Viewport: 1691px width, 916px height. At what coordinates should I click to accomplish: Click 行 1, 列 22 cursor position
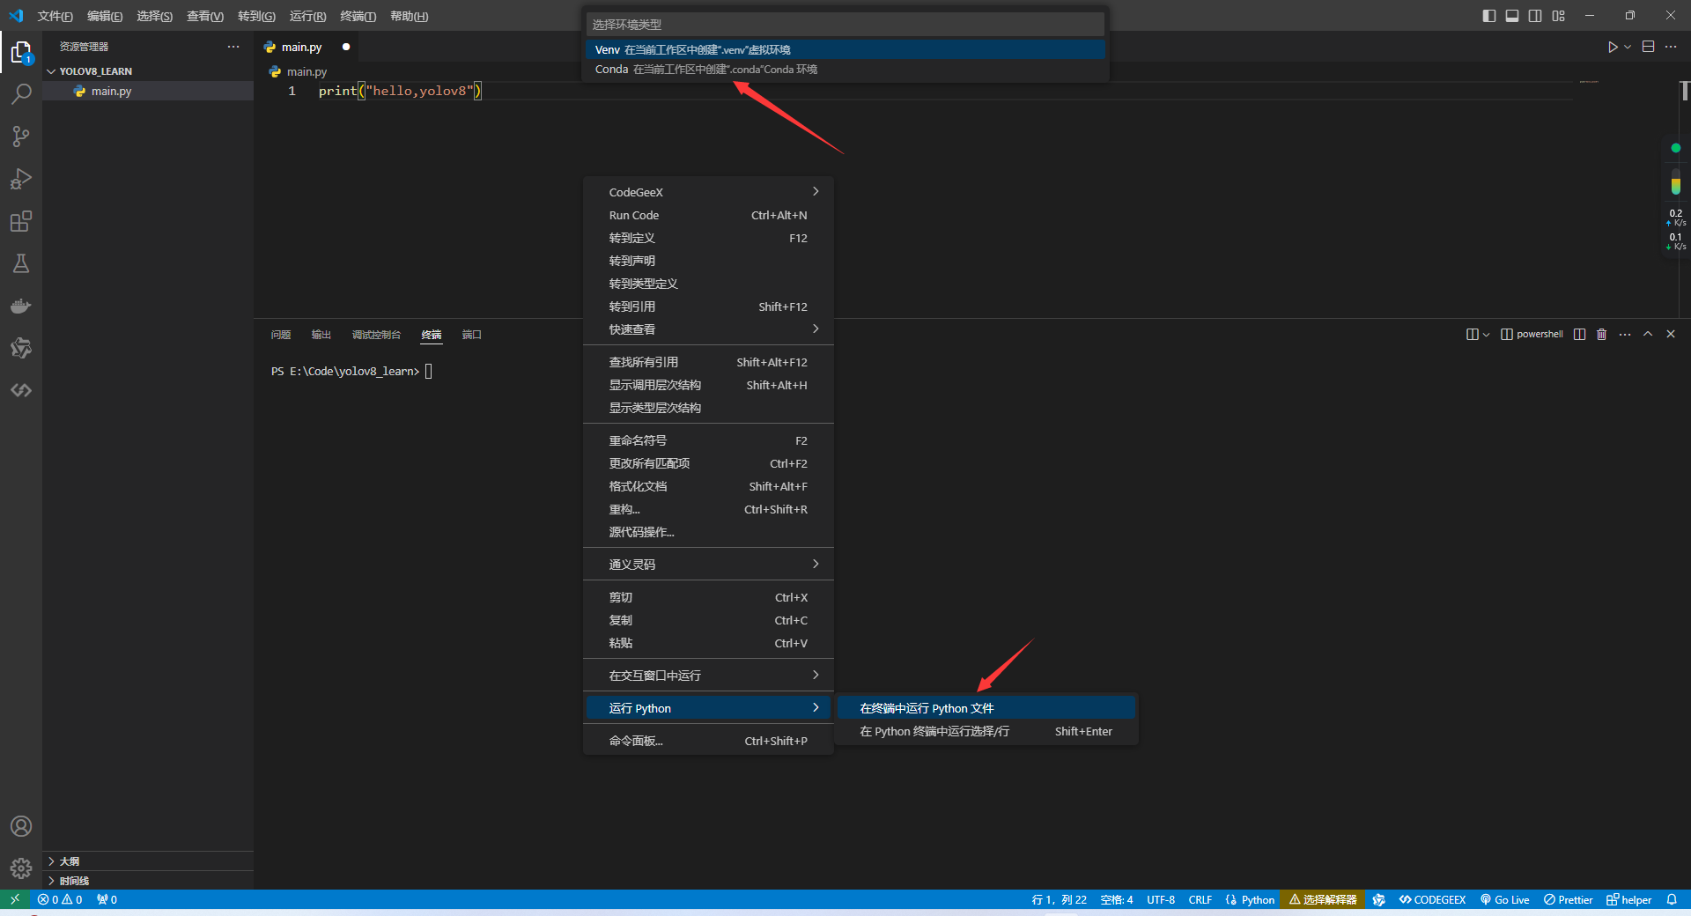click(x=1059, y=899)
